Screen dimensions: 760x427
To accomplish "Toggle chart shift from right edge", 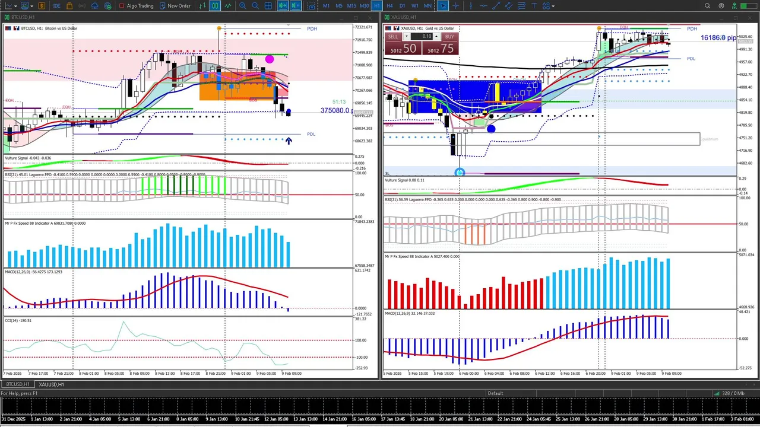I will [x=295, y=6].
